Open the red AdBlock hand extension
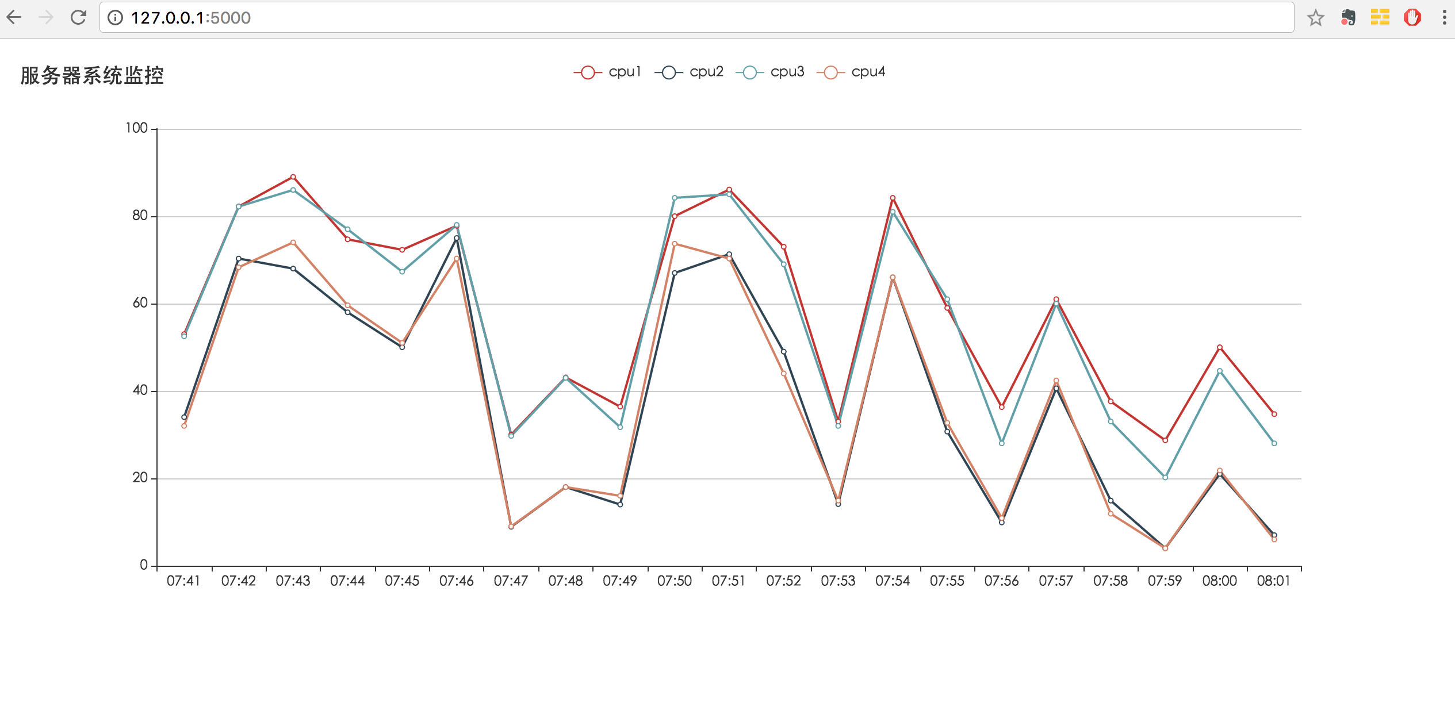The image size is (1455, 706). click(x=1412, y=18)
